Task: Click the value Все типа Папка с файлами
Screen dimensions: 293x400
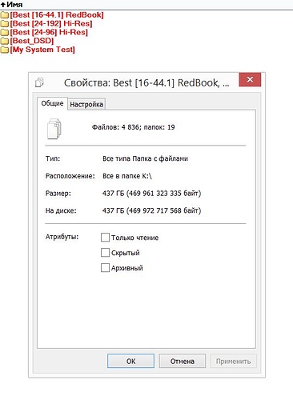Action: 145,158
